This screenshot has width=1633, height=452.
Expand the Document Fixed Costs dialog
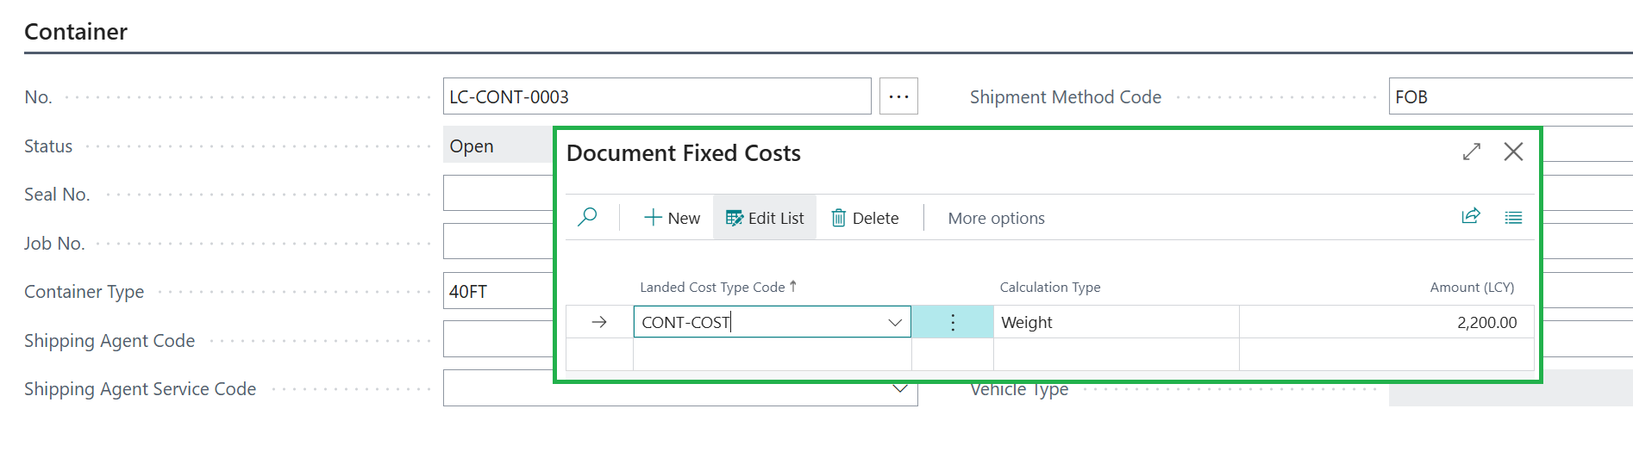pos(1472,152)
